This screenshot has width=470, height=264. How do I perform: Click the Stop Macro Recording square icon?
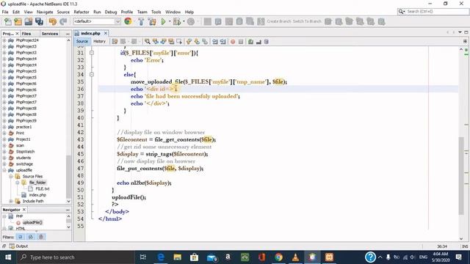pyautogui.click(x=241, y=42)
